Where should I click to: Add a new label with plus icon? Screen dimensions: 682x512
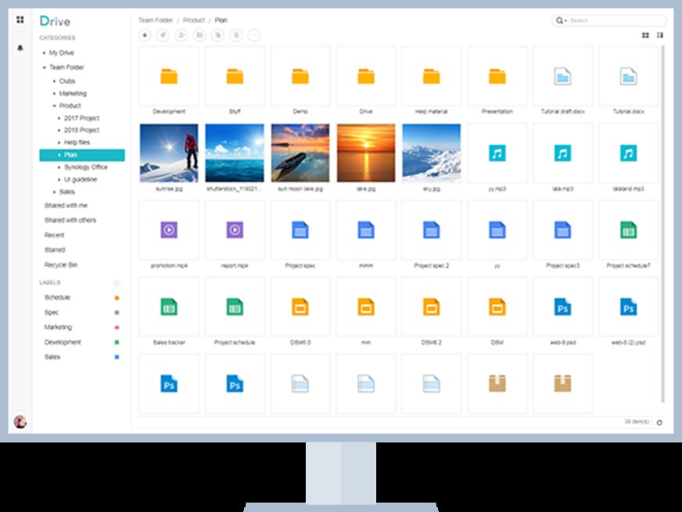[x=117, y=282]
